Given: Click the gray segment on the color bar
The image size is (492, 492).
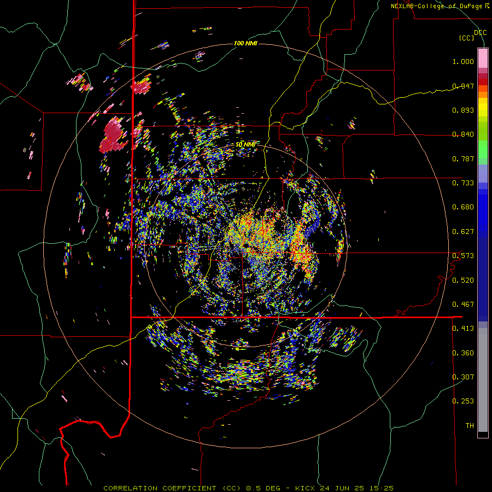Looking at the screenshot, I should [483, 380].
